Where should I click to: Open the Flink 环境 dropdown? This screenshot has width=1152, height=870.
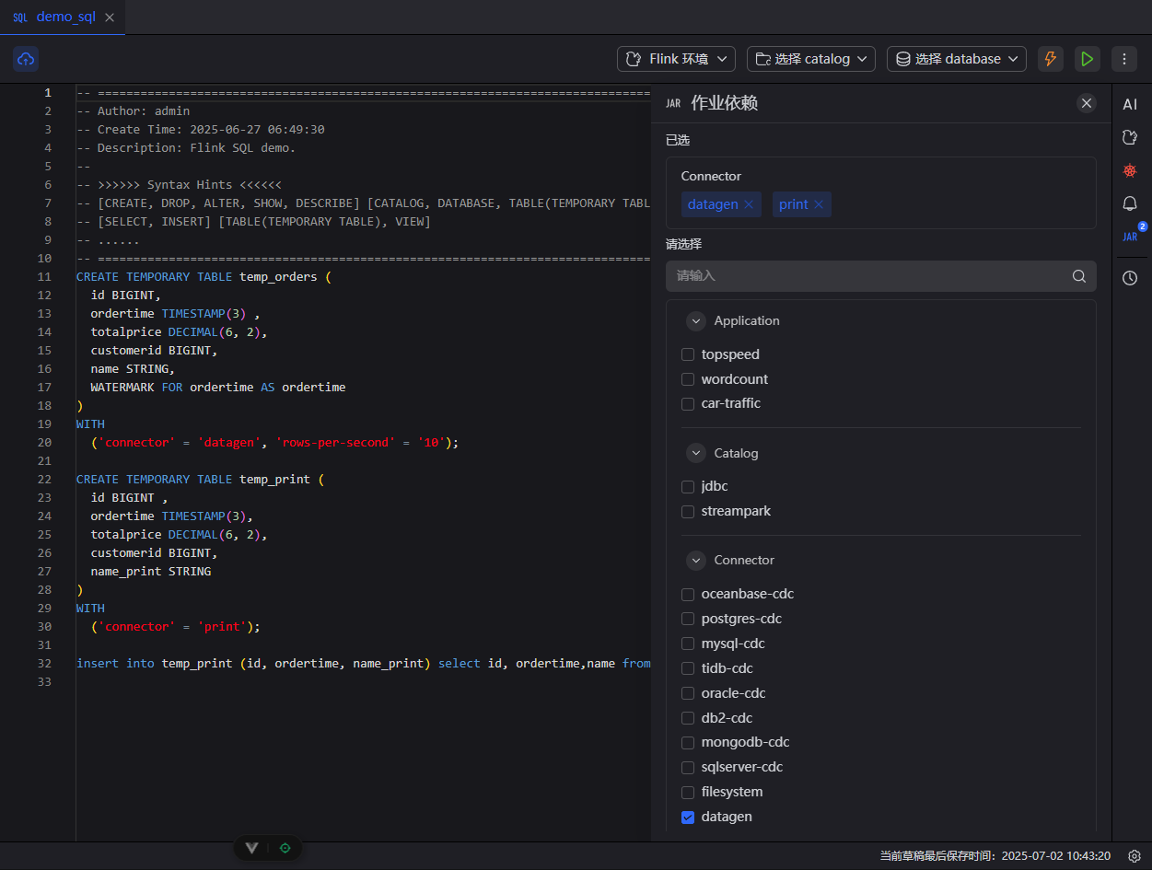pyautogui.click(x=676, y=59)
